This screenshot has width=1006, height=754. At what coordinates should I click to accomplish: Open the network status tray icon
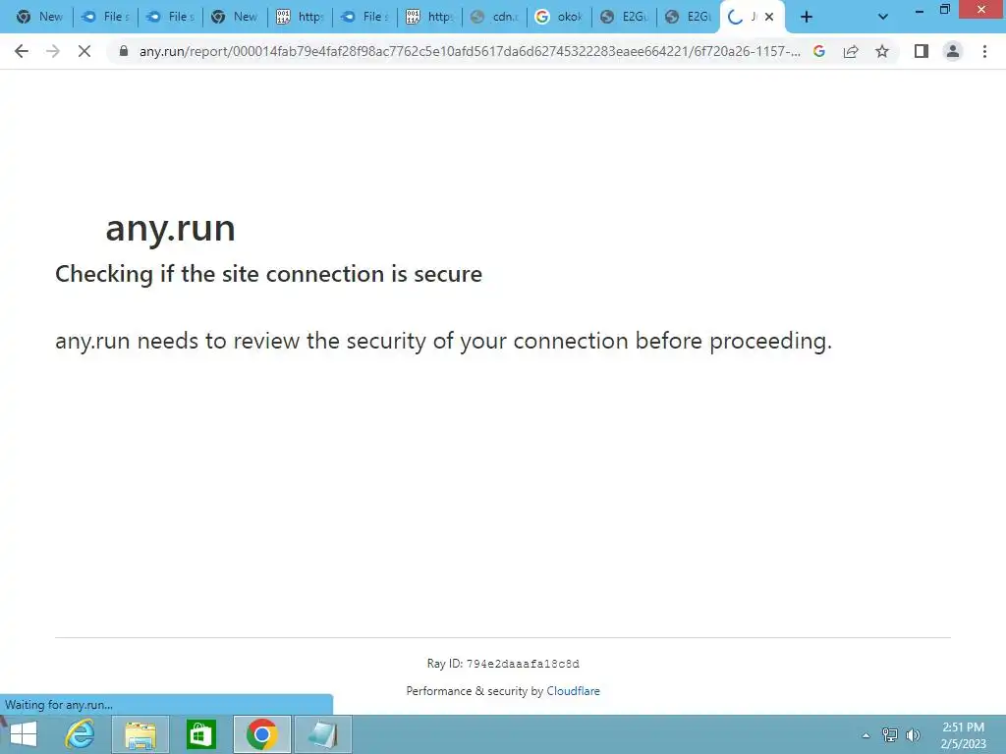click(x=889, y=734)
